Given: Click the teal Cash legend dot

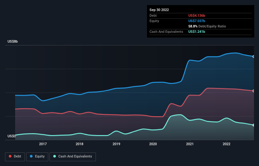Looking at the screenshot, I should pos(55,156).
